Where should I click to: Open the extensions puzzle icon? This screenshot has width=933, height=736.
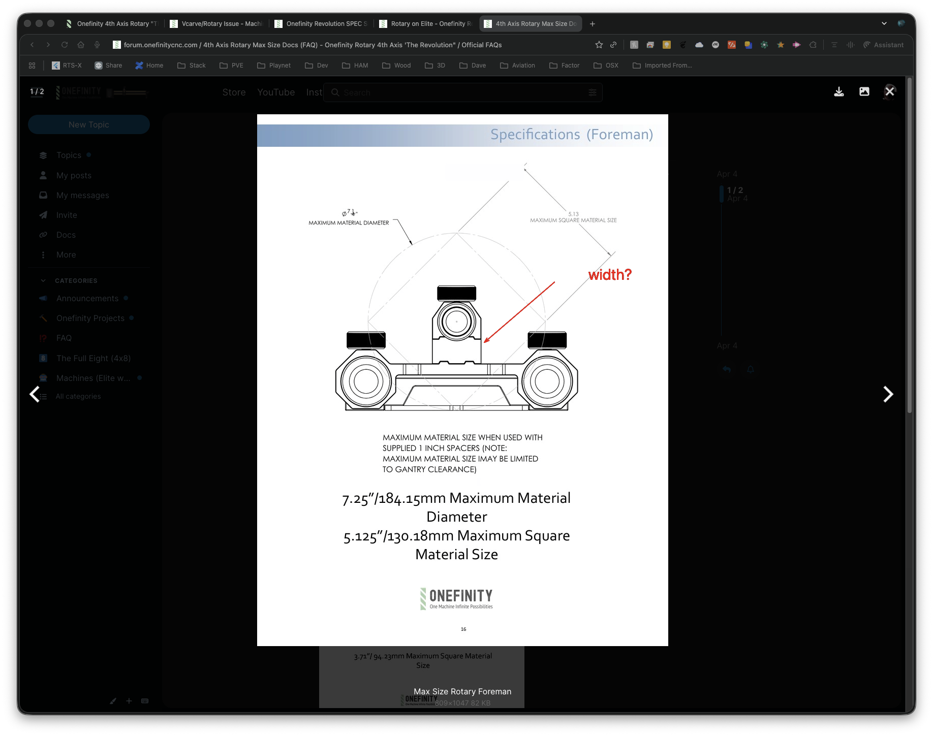click(813, 45)
